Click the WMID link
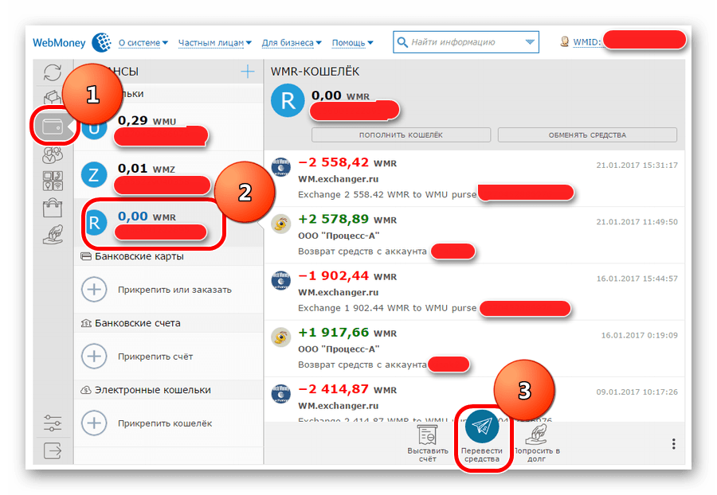The width and height of the screenshot is (717, 495). click(586, 42)
